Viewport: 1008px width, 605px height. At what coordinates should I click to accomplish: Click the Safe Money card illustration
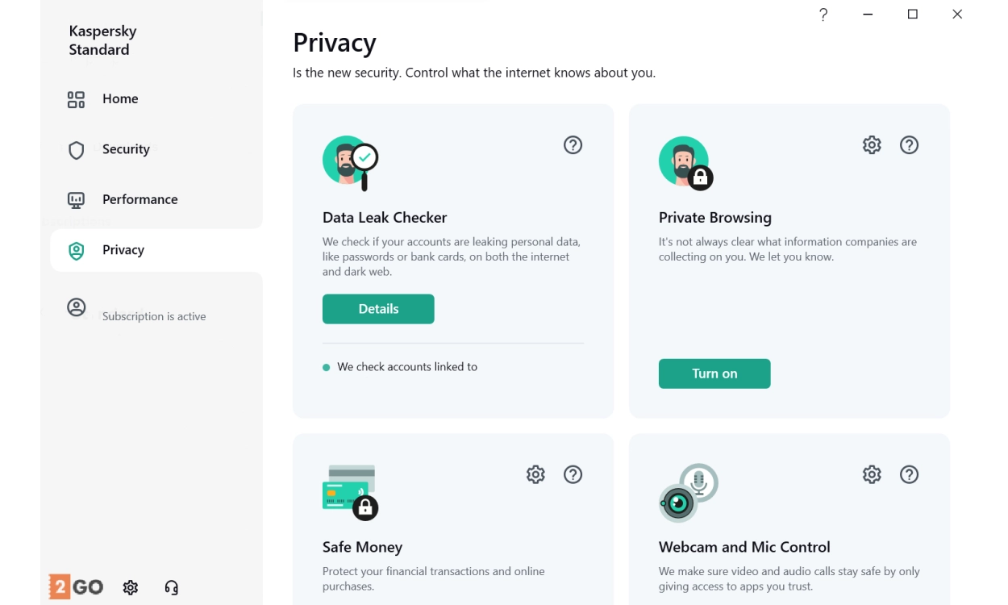pyautogui.click(x=350, y=491)
